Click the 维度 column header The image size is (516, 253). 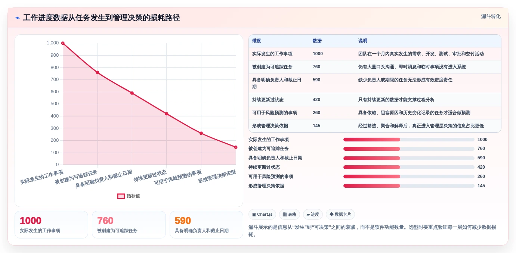coord(257,41)
